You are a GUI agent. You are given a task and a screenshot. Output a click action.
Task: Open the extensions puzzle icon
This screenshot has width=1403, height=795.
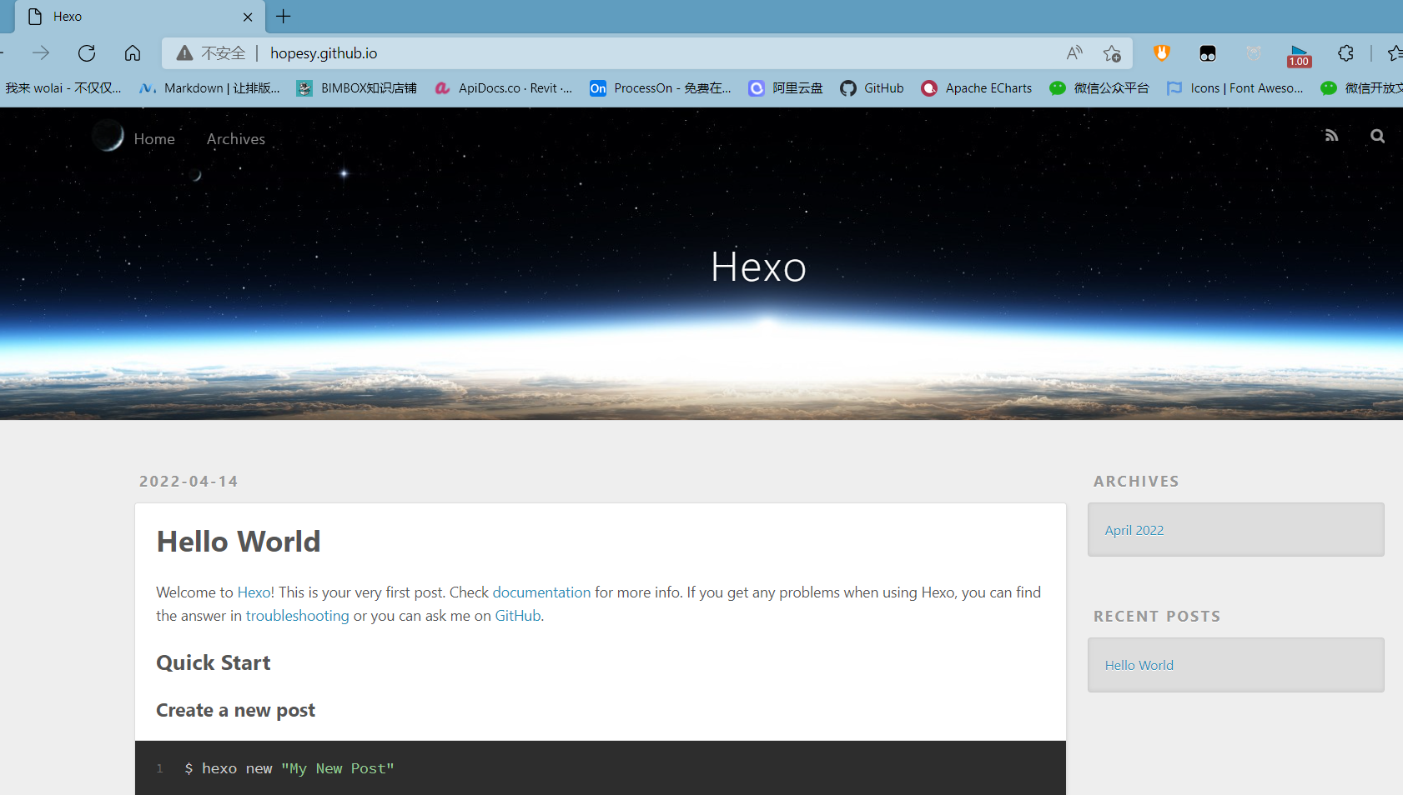[1345, 53]
